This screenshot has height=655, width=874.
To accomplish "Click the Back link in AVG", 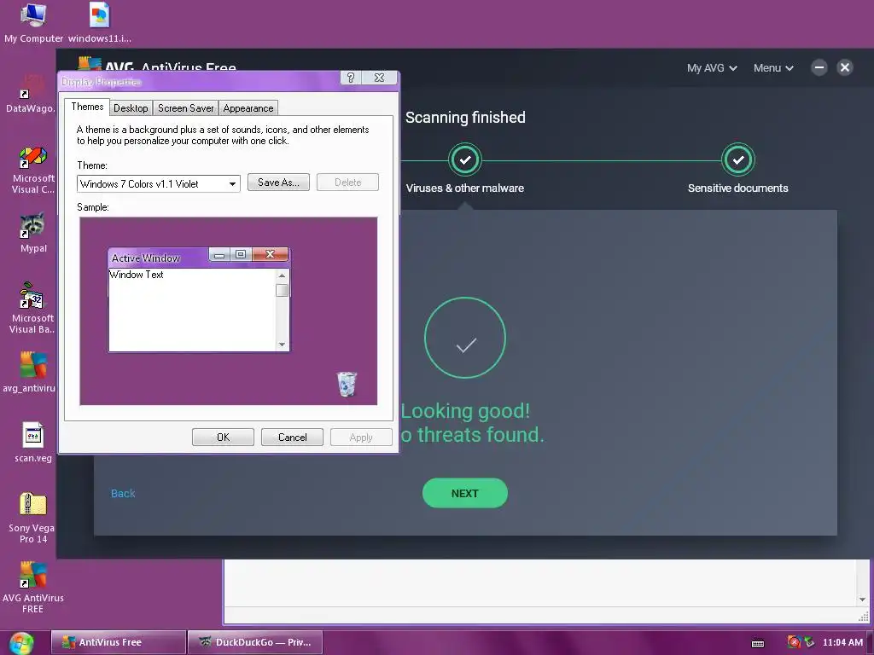I will pos(123,494).
